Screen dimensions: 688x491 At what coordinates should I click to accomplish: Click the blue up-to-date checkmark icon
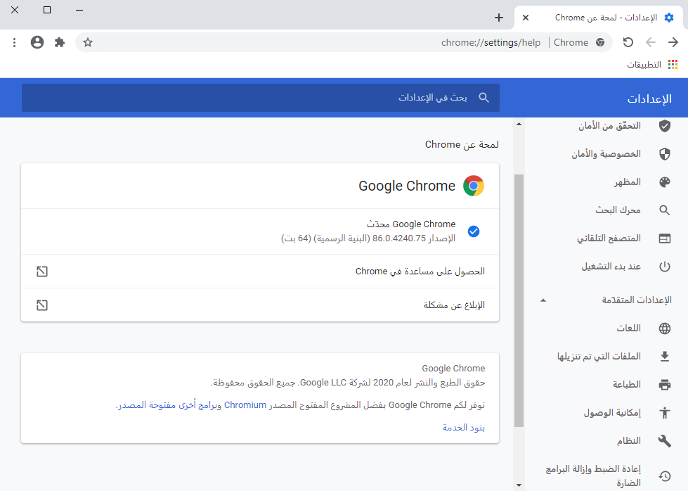coord(474,231)
